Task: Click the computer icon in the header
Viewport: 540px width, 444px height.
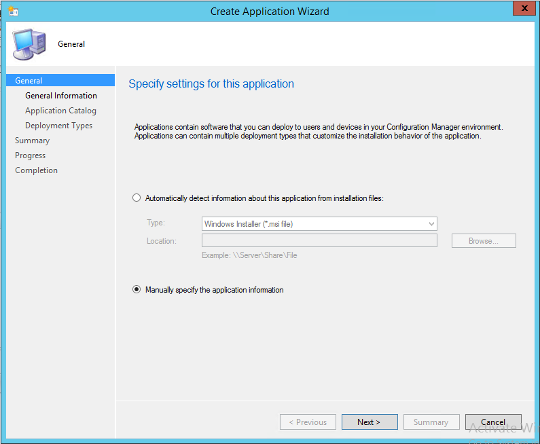Action: pyautogui.click(x=29, y=44)
